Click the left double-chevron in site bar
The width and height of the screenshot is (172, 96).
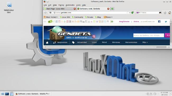click(x=45, y=22)
